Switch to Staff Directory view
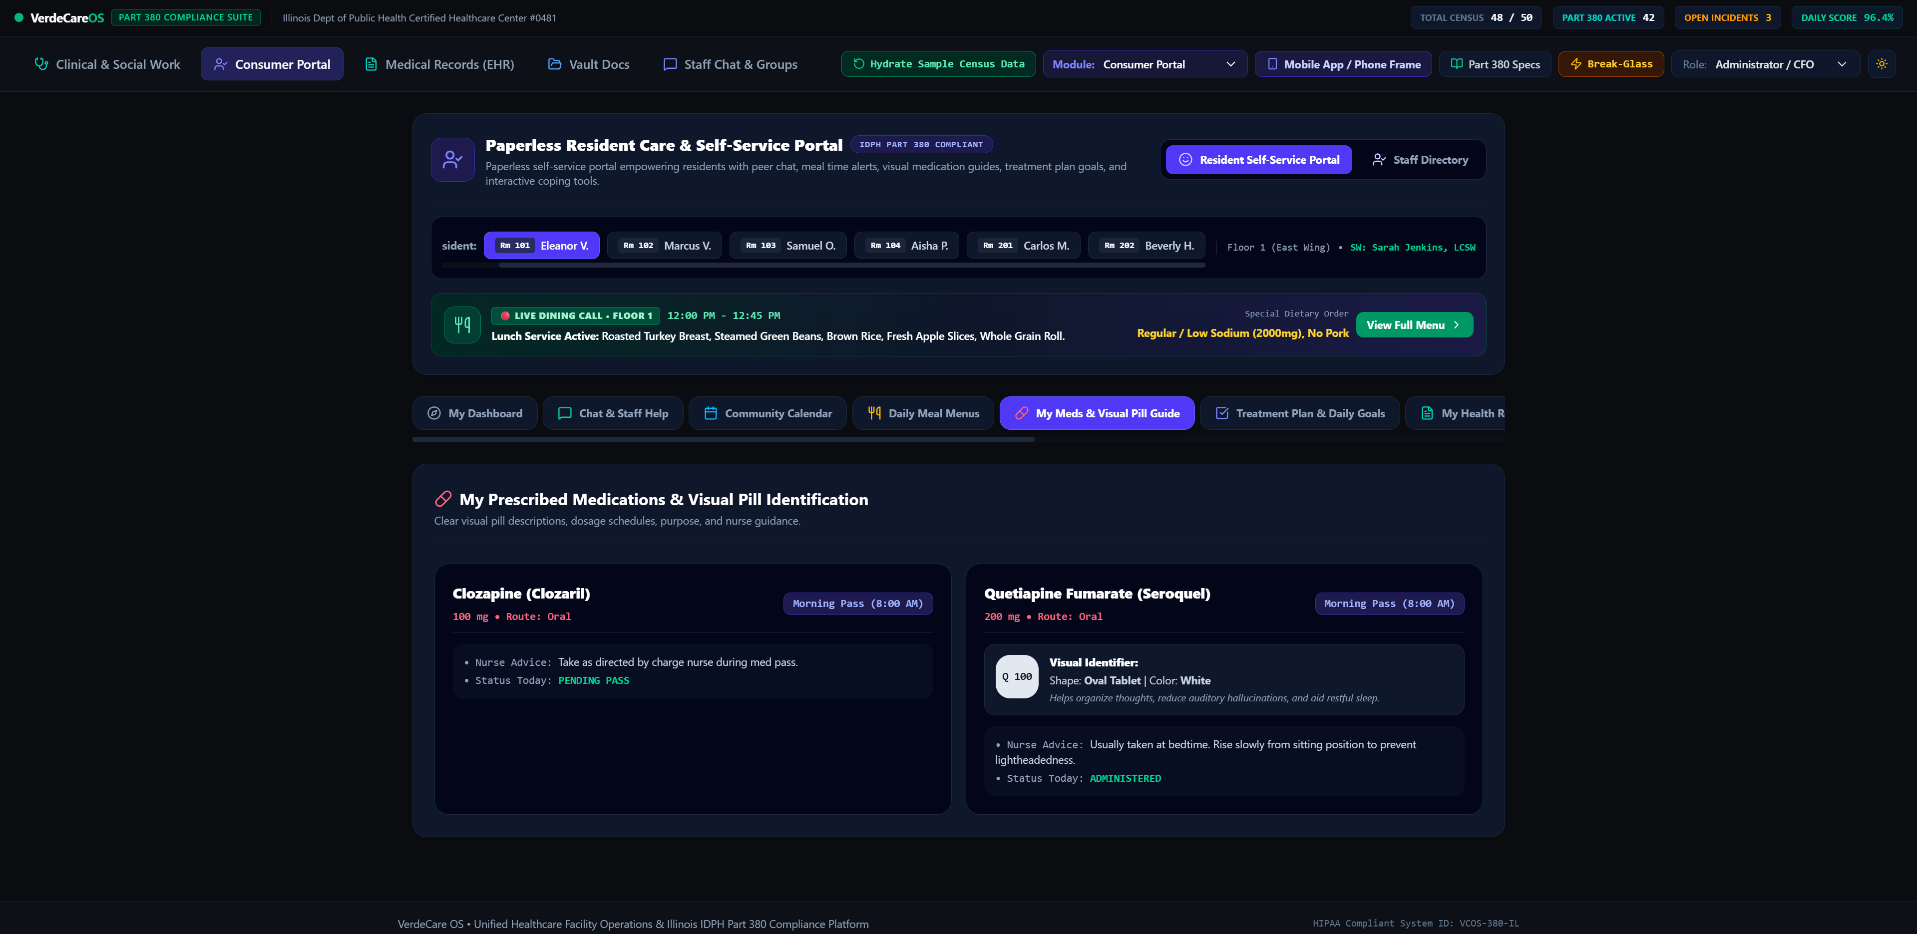Image resolution: width=1917 pixels, height=934 pixels. 1420,159
